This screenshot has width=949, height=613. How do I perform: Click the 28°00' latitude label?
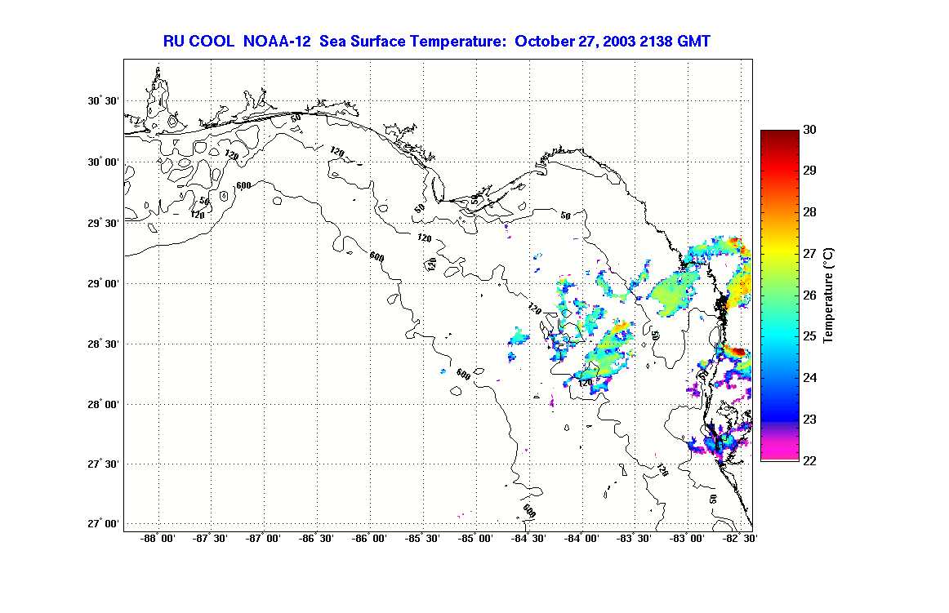[105, 404]
